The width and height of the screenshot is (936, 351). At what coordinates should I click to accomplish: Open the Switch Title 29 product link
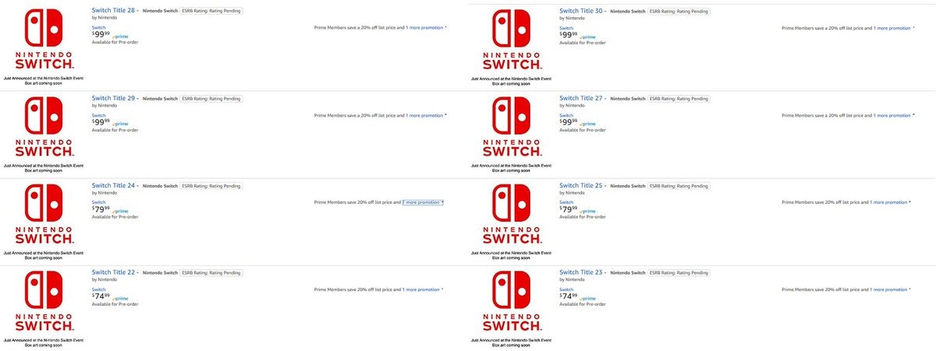click(114, 99)
